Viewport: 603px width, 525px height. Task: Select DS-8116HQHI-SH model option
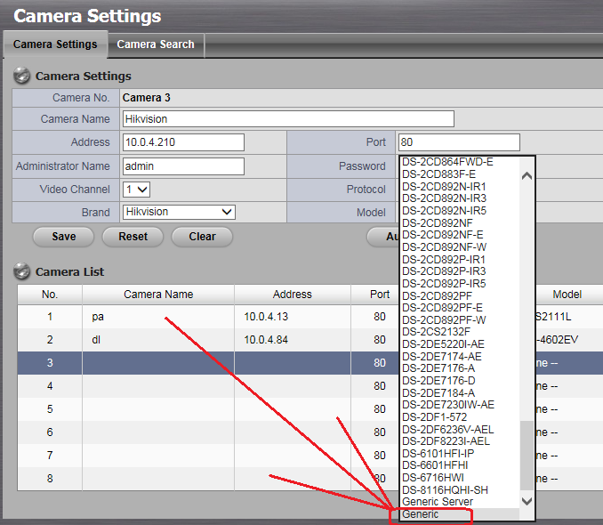pyautogui.click(x=445, y=490)
